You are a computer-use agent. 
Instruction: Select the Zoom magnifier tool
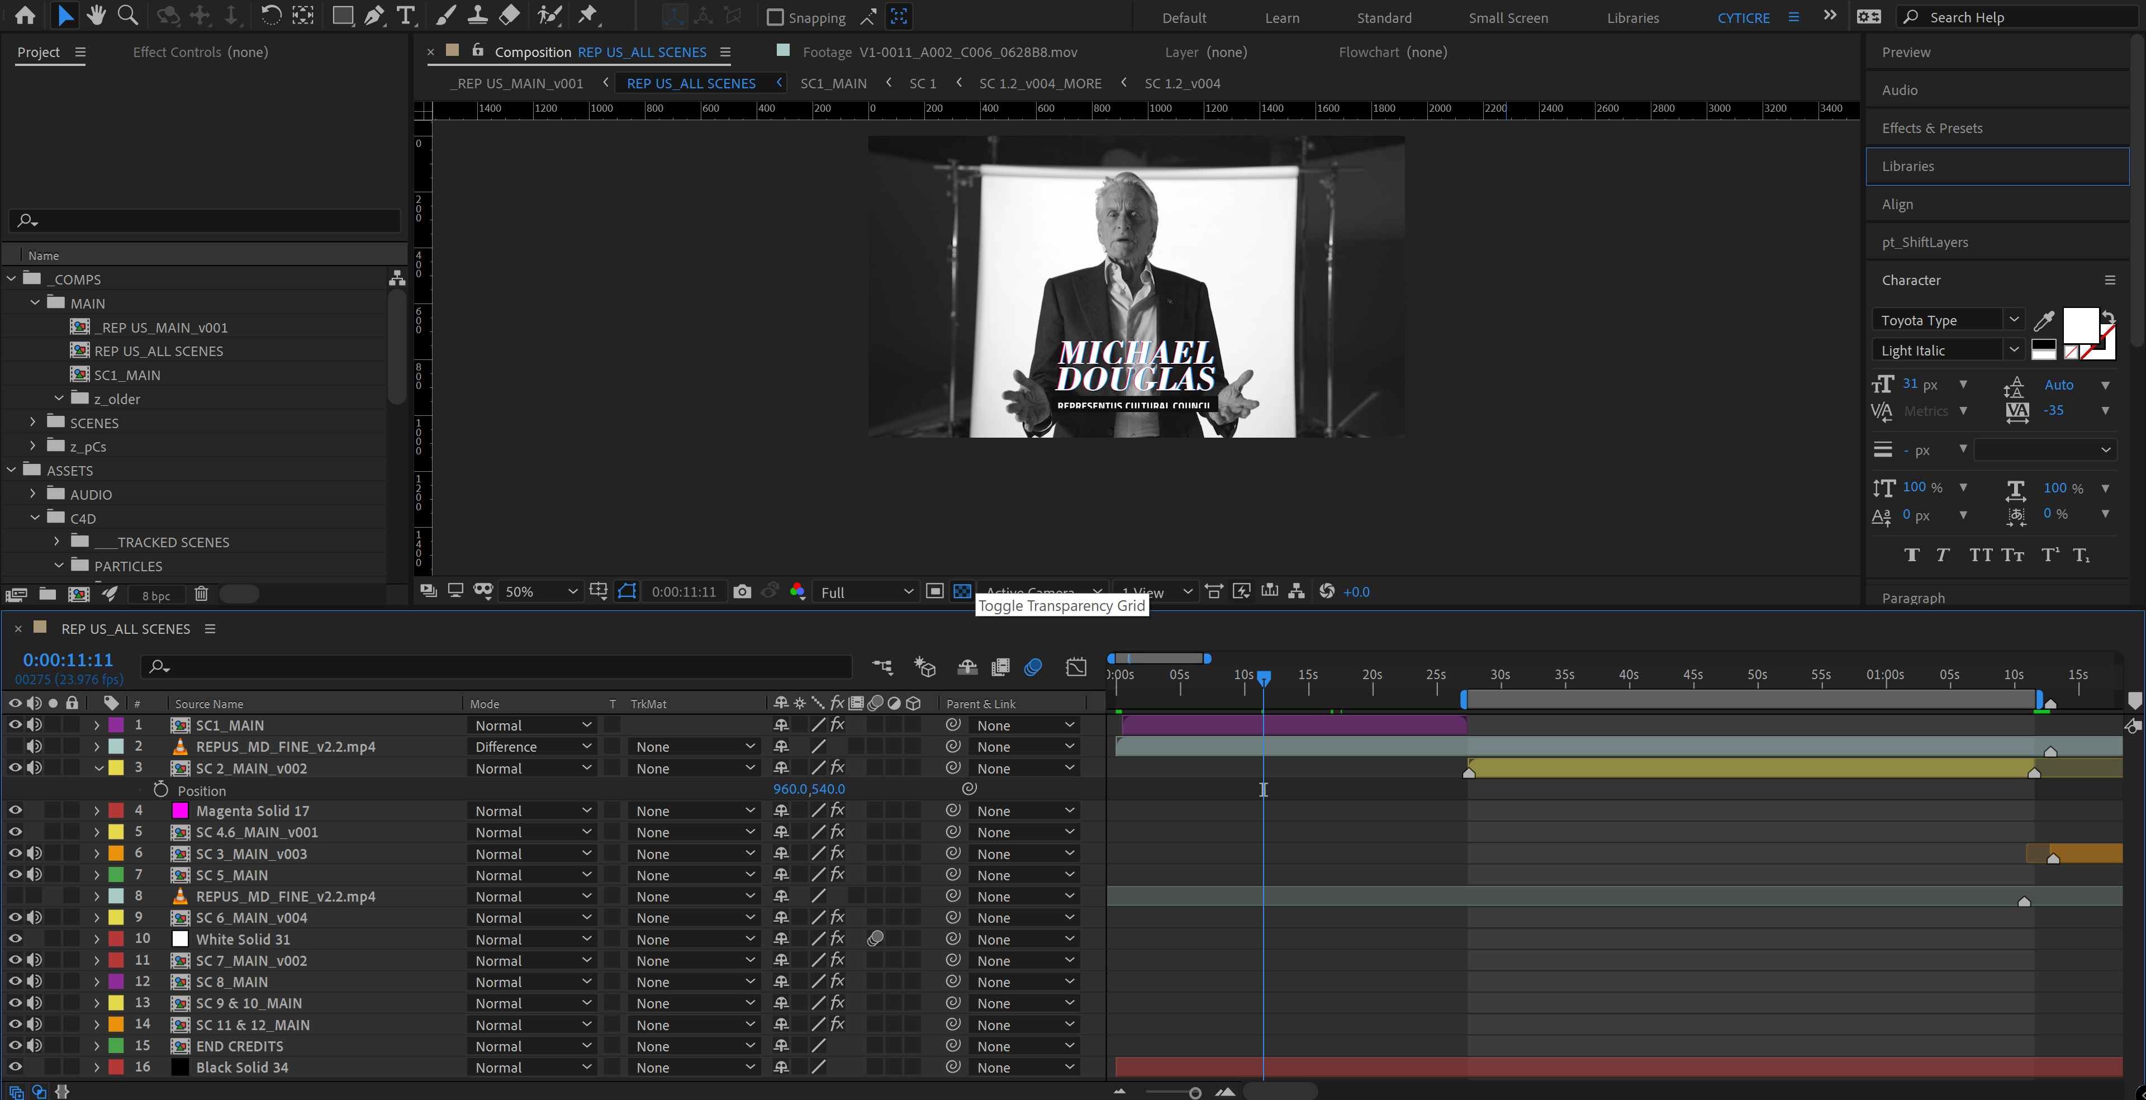tap(127, 15)
